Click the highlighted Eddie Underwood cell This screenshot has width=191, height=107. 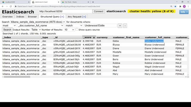[x=154, y=41]
